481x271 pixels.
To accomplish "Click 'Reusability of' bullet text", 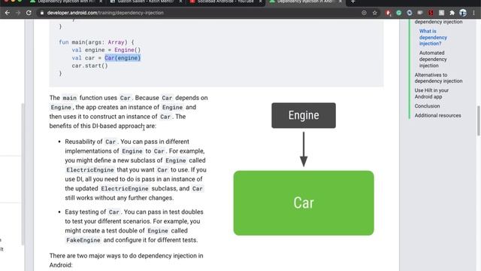I will 83,142.
